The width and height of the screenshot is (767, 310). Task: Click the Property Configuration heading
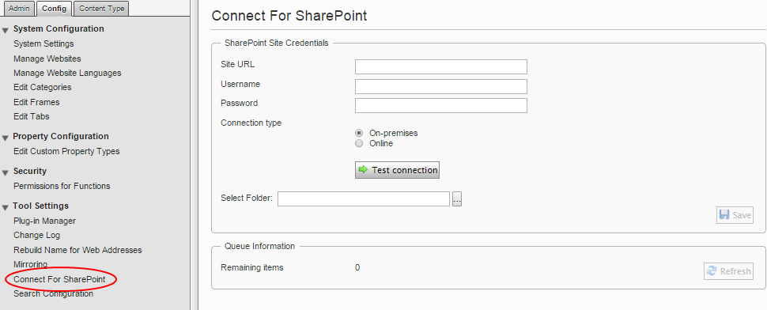[x=61, y=137]
